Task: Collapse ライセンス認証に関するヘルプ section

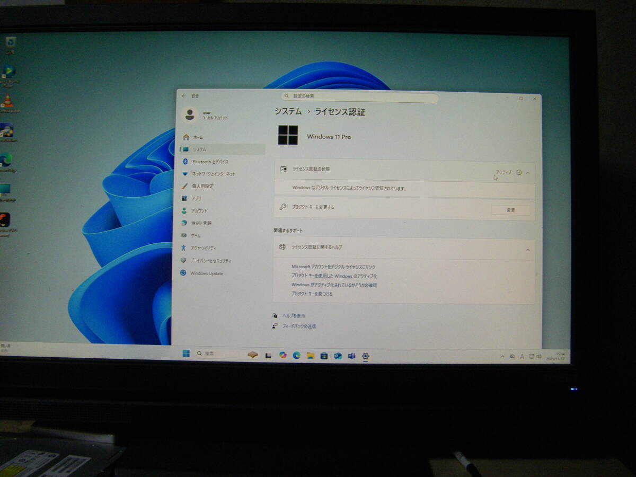Action: click(x=528, y=250)
